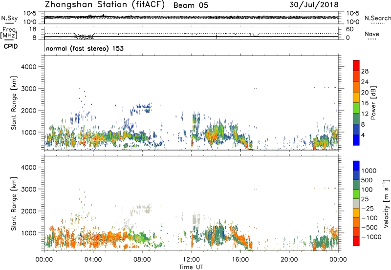Select 'normal (fast stereo) 153' mode text
This screenshot has width=391, height=270.
click(85, 48)
